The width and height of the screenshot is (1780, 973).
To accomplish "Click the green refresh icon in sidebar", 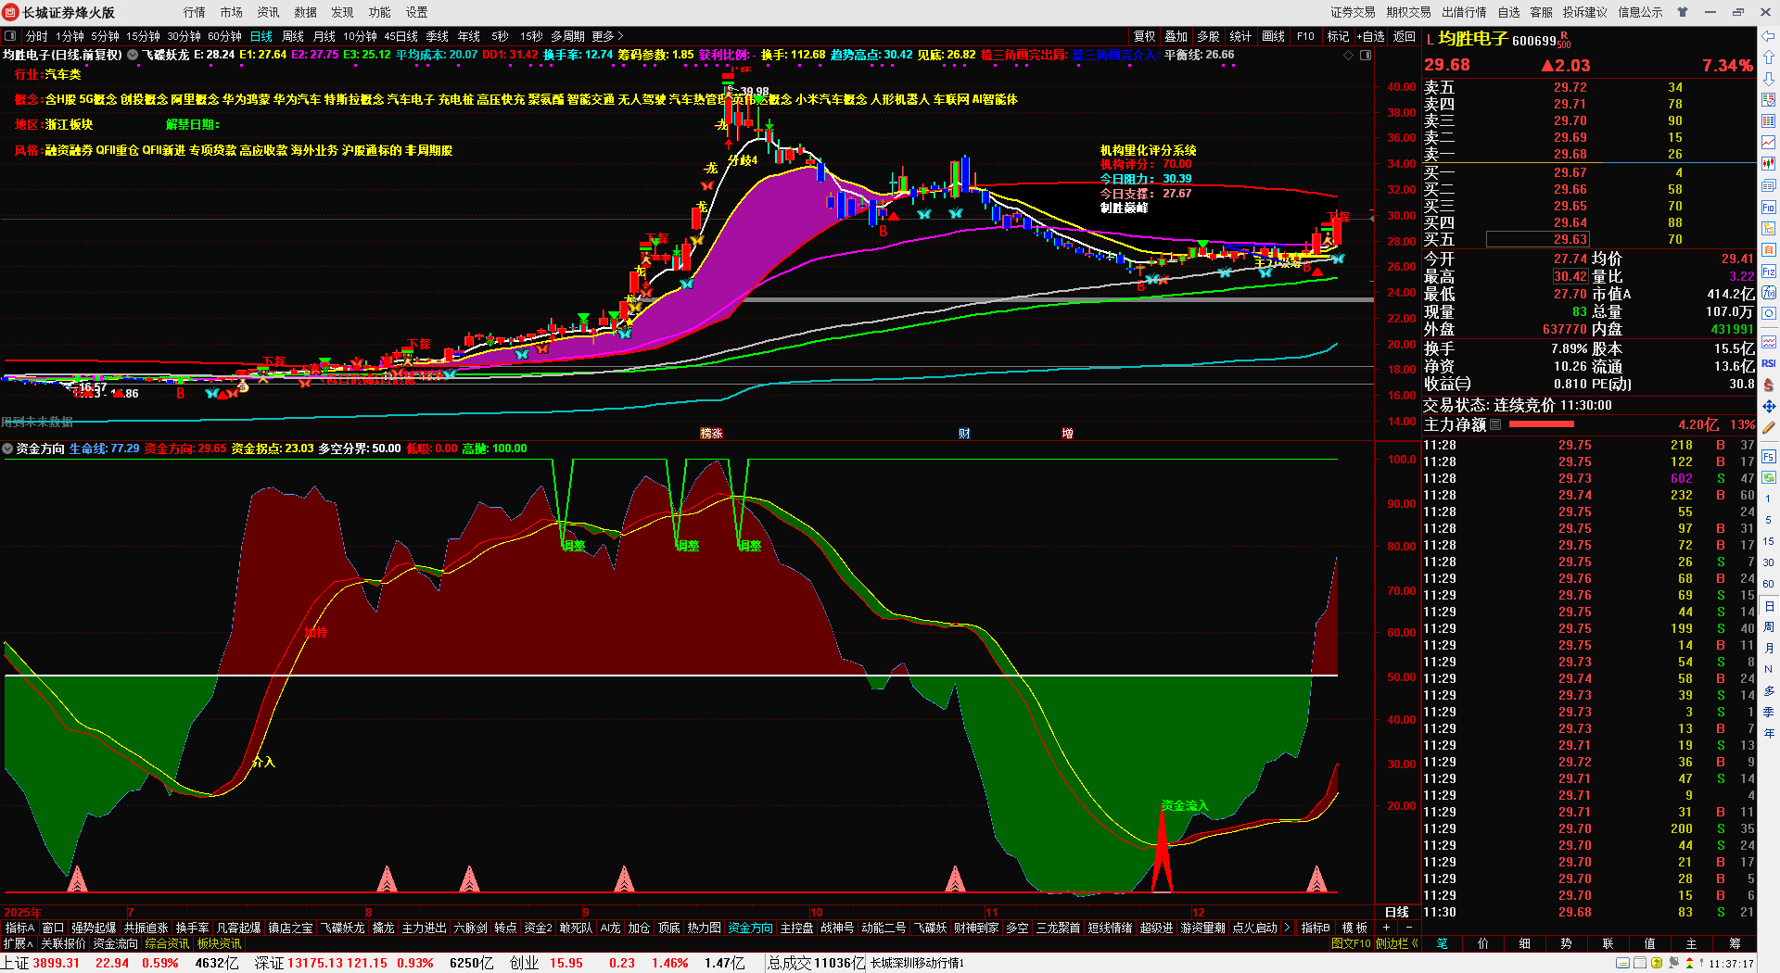I will [x=1768, y=477].
